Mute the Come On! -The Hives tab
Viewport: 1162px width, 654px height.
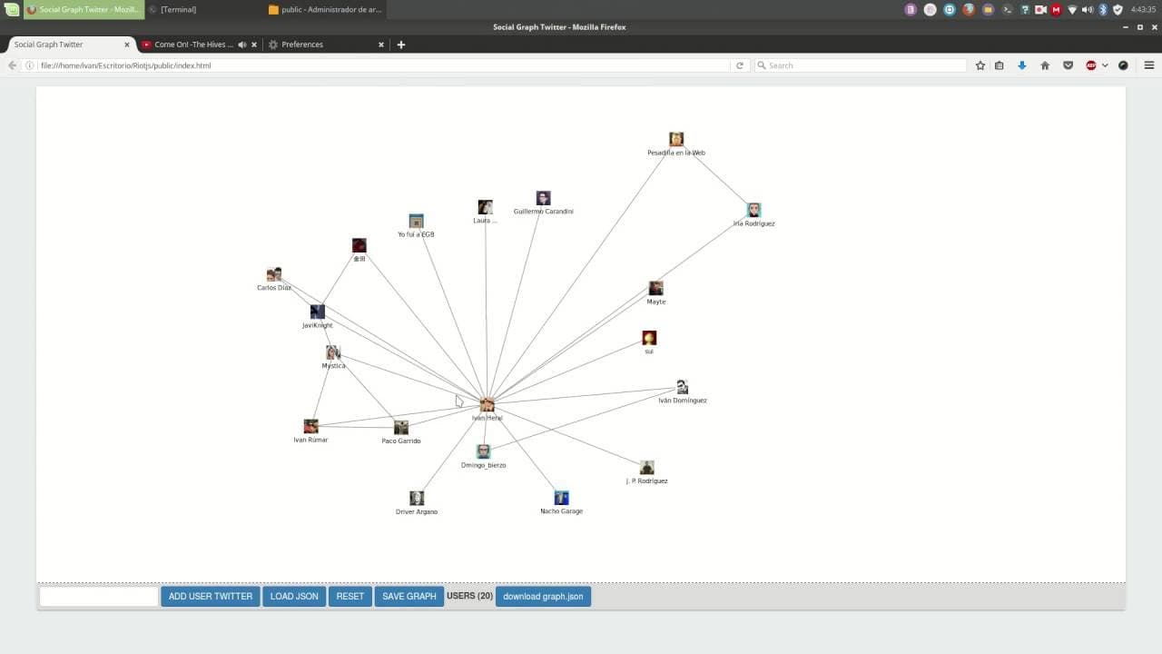pyautogui.click(x=242, y=45)
